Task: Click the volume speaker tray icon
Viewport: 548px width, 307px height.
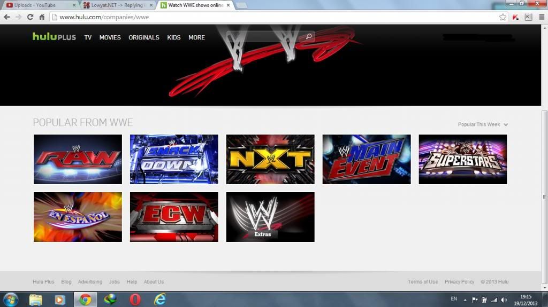Action: tap(504, 300)
